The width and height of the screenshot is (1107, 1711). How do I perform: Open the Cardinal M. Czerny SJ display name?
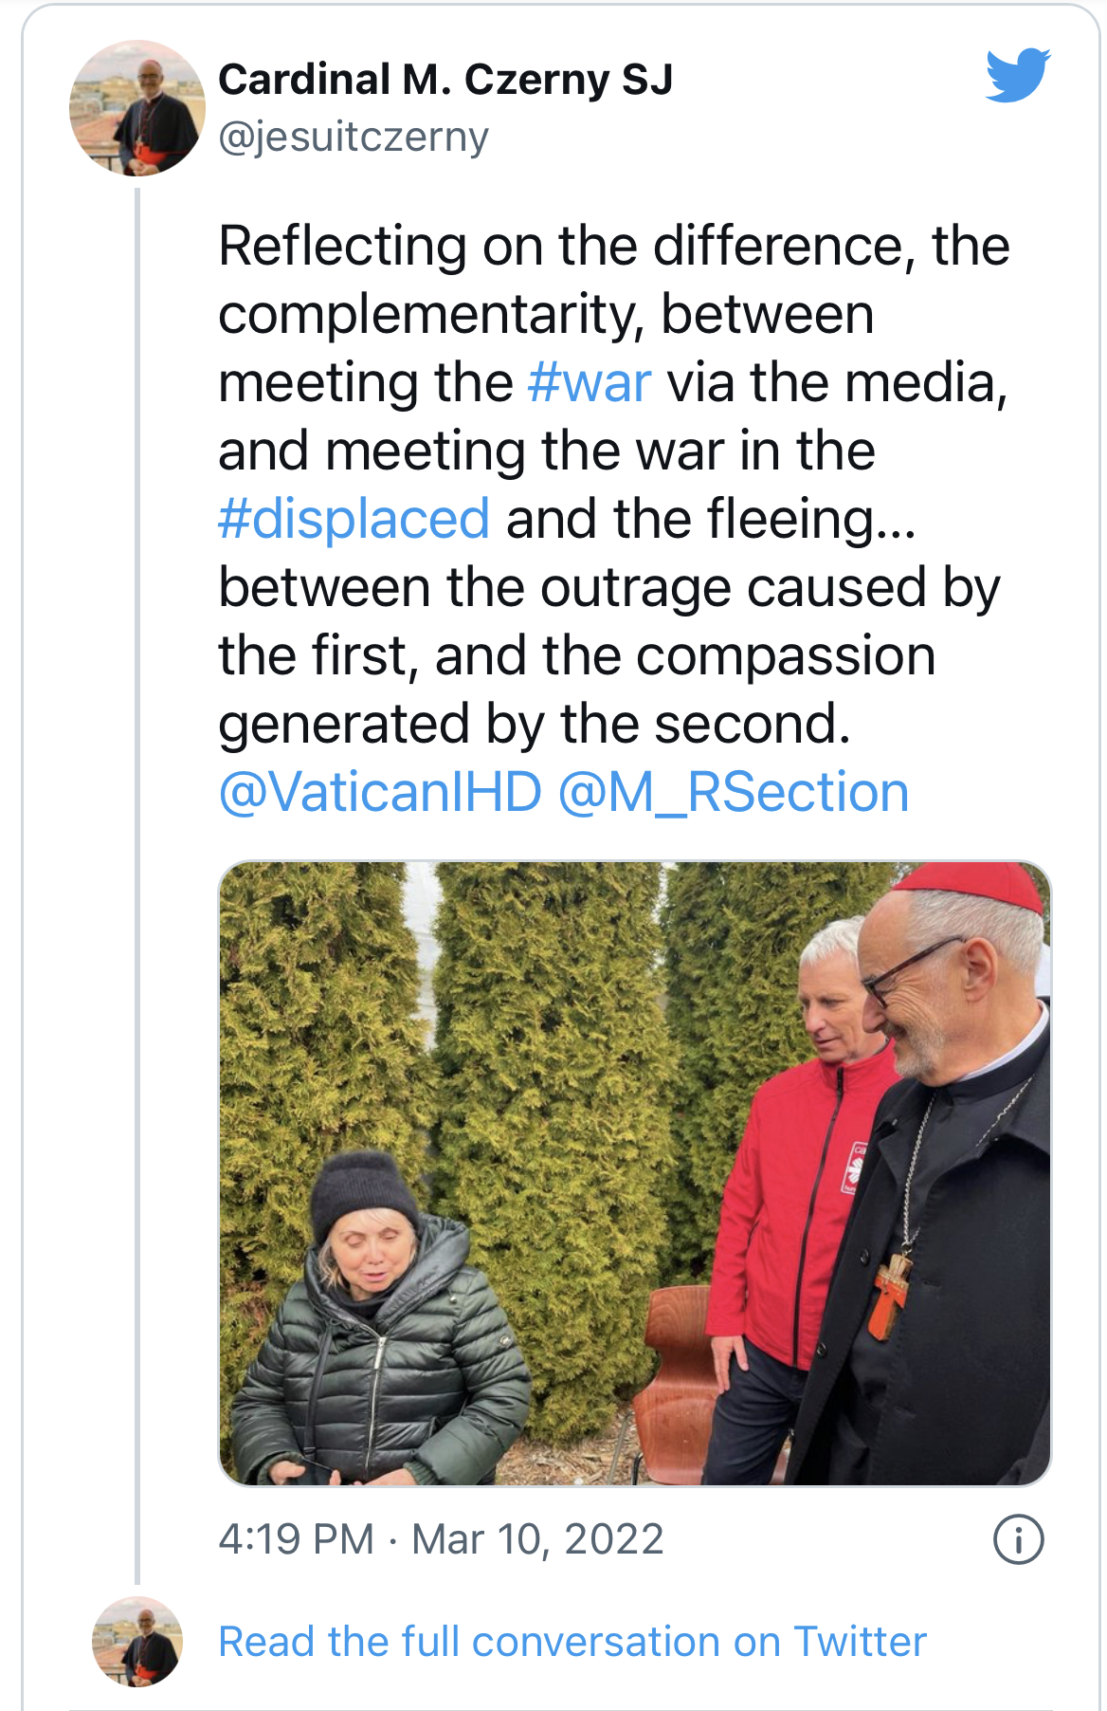click(x=445, y=80)
